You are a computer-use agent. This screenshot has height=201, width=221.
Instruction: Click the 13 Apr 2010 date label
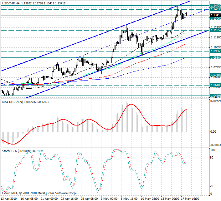click(x=8, y=199)
